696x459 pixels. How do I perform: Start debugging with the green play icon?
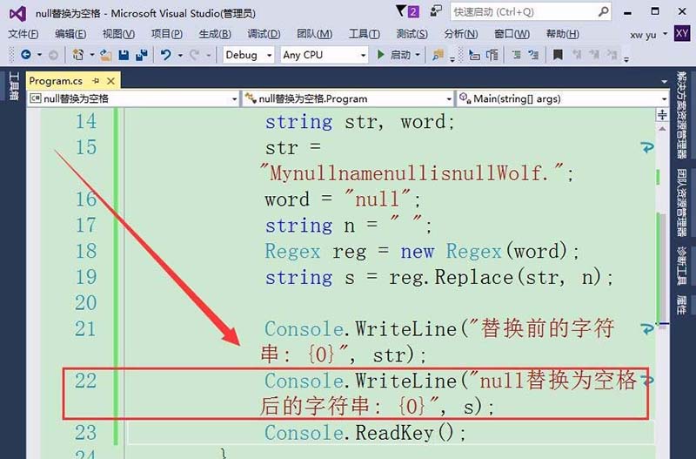[380, 55]
